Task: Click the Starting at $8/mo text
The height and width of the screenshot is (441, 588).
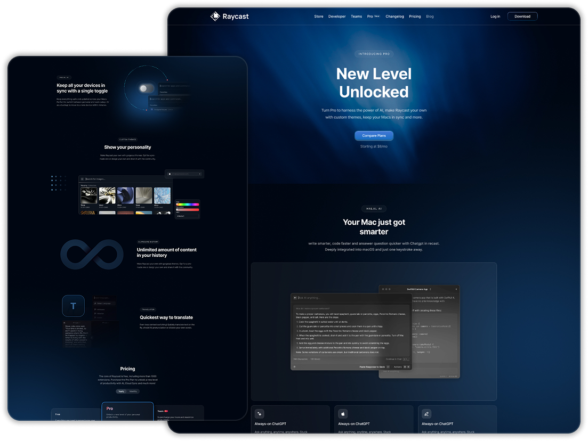Action: [374, 146]
